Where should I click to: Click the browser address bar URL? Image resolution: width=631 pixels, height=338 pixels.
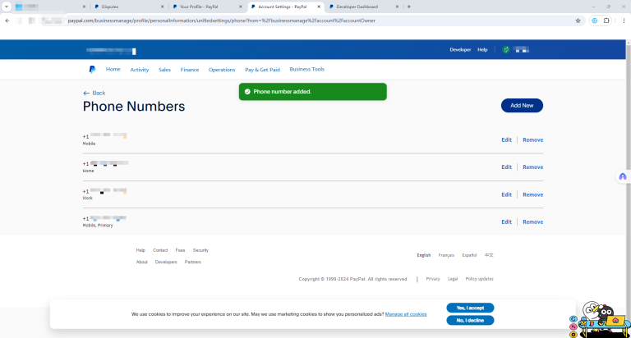click(246, 21)
